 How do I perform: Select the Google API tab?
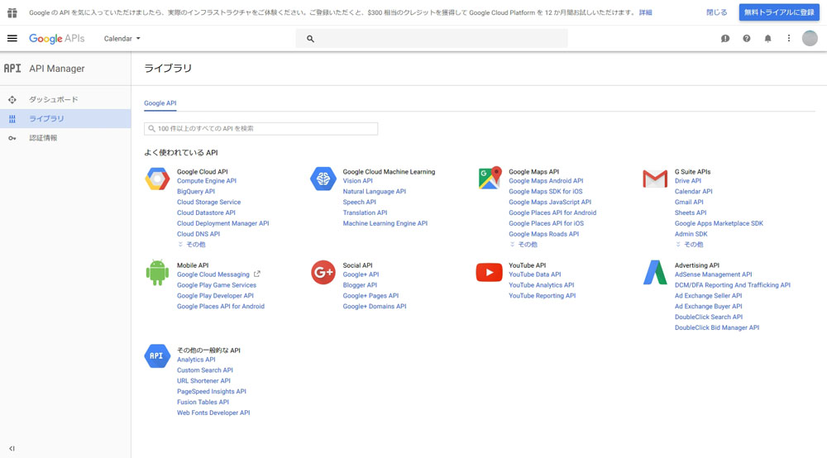[160, 103]
